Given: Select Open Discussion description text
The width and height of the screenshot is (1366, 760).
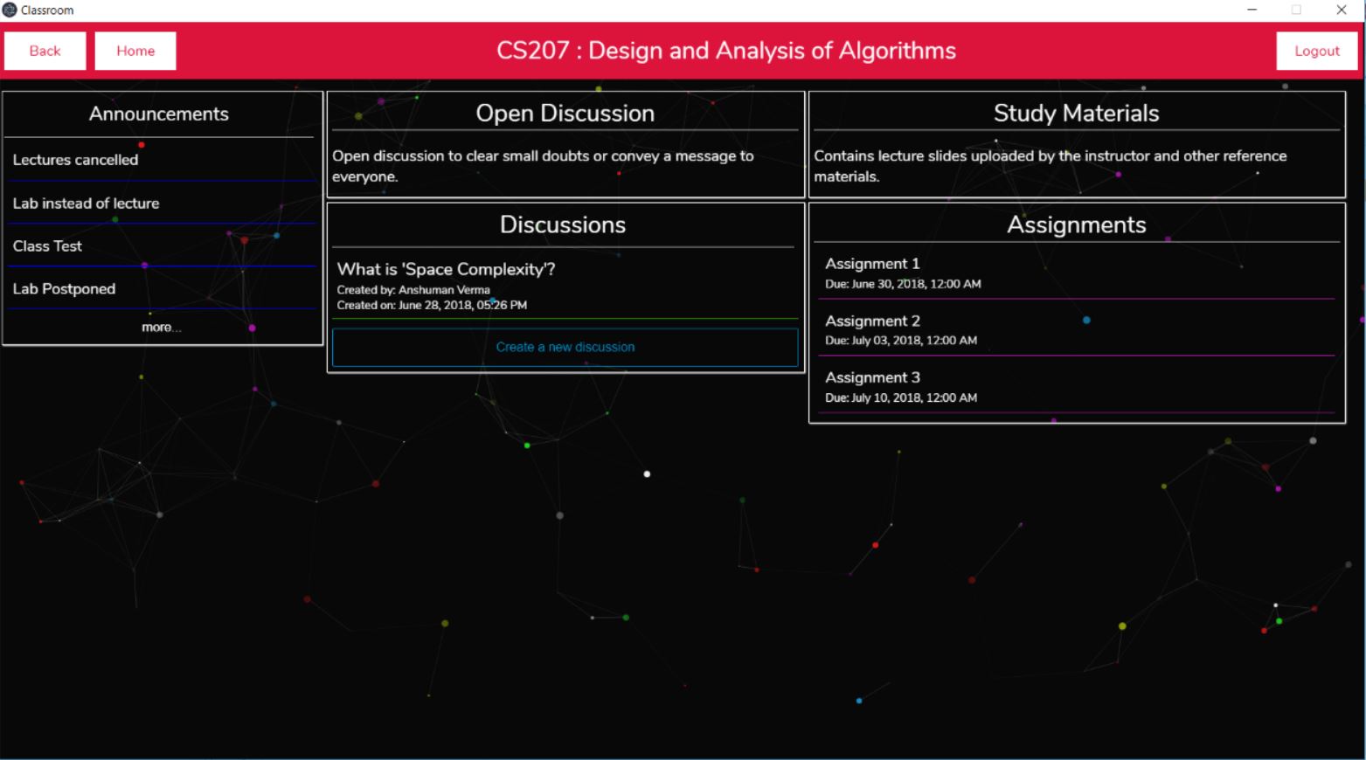Looking at the screenshot, I should (x=543, y=165).
